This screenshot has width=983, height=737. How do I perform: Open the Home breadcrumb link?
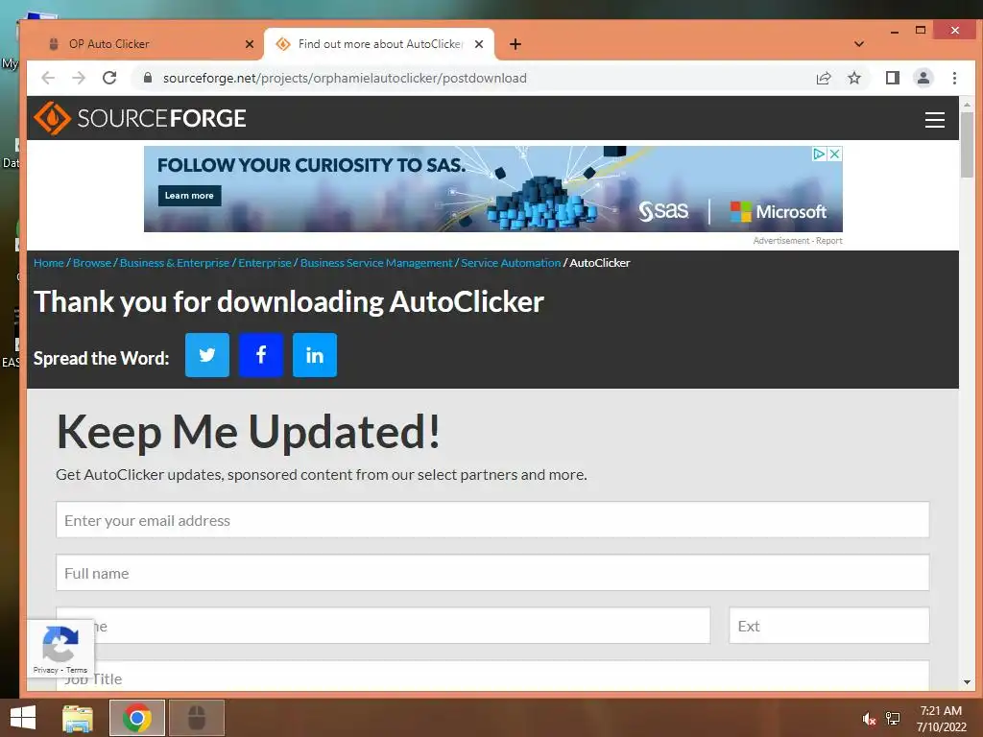[49, 263]
